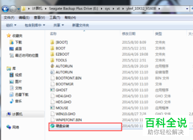
Task: Select the 收藏夹 star icon
Action: click(8, 36)
